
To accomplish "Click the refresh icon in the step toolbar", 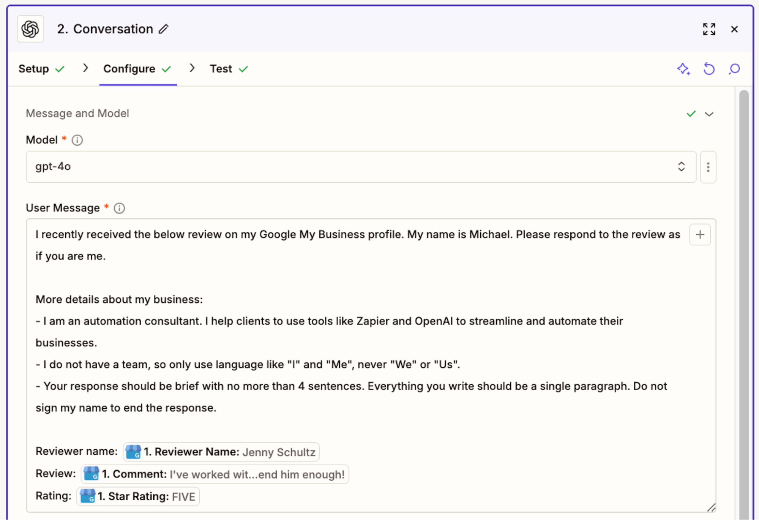I will point(709,69).
